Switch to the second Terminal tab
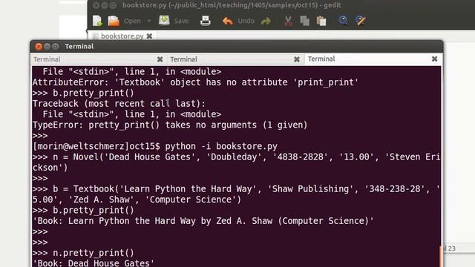The width and height of the screenshot is (475, 267). point(235,59)
